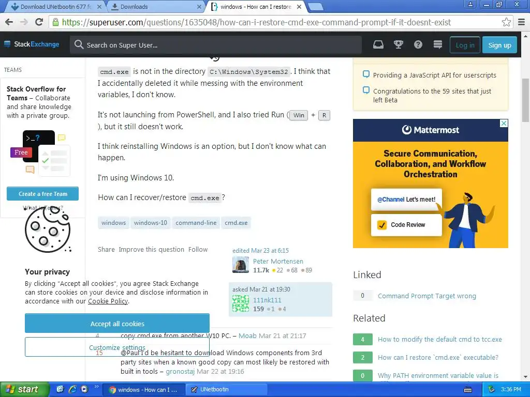The height and width of the screenshot is (397, 530).
Task: Click Improve this question link
Action: tap(152, 250)
